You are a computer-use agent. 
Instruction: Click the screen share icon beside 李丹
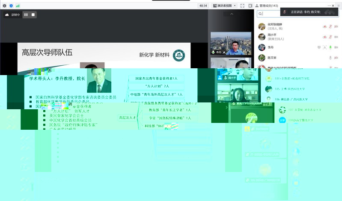318,47
